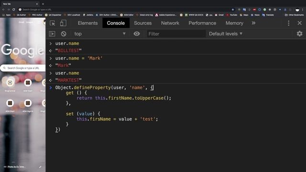The height and width of the screenshot is (172, 306).
Task: Click the Gmail link on Google page
Action: pos(21,22)
